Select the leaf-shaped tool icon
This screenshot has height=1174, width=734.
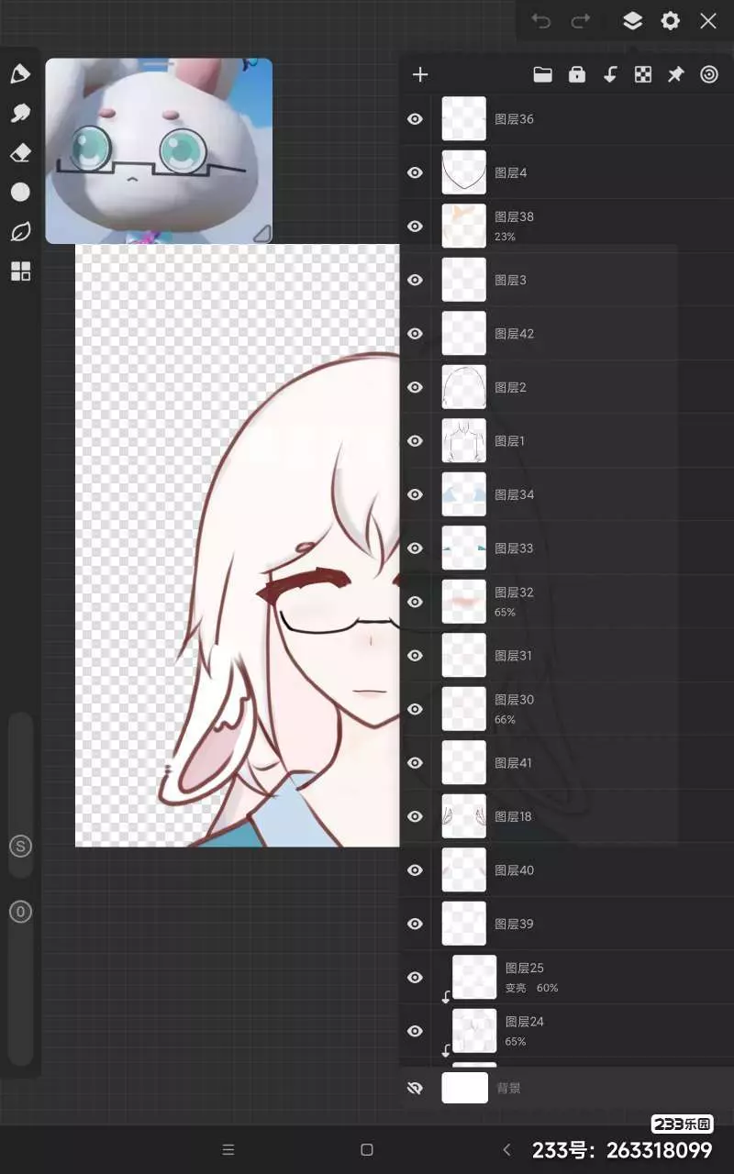[x=20, y=231]
